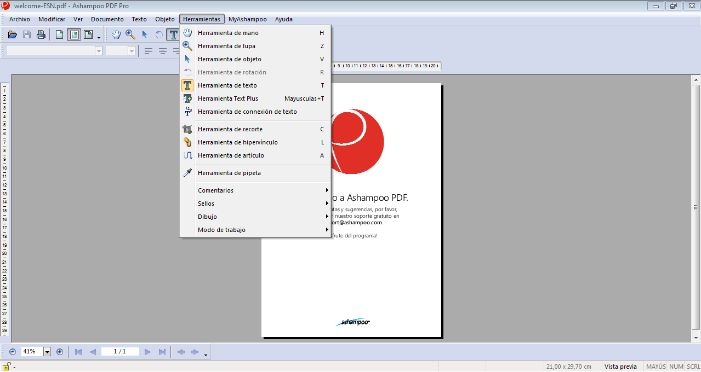This screenshot has height=372, width=701.
Task: Select the hand tool in toolbar
Action: click(116, 35)
